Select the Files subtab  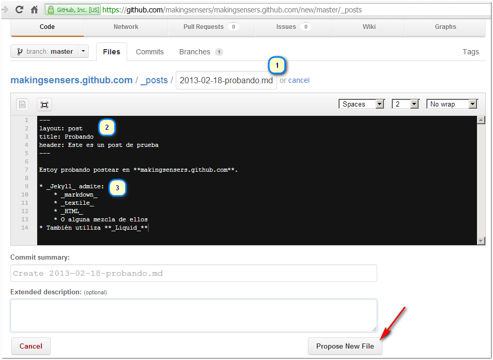click(x=112, y=52)
